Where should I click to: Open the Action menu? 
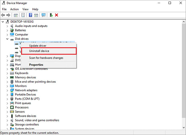14,9
